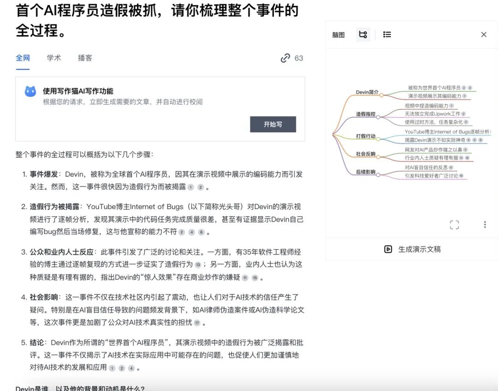Collapse the 后续影响 branch circle

[378, 174]
